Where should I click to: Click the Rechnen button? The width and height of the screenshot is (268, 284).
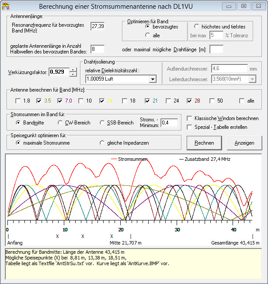coord(204,143)
